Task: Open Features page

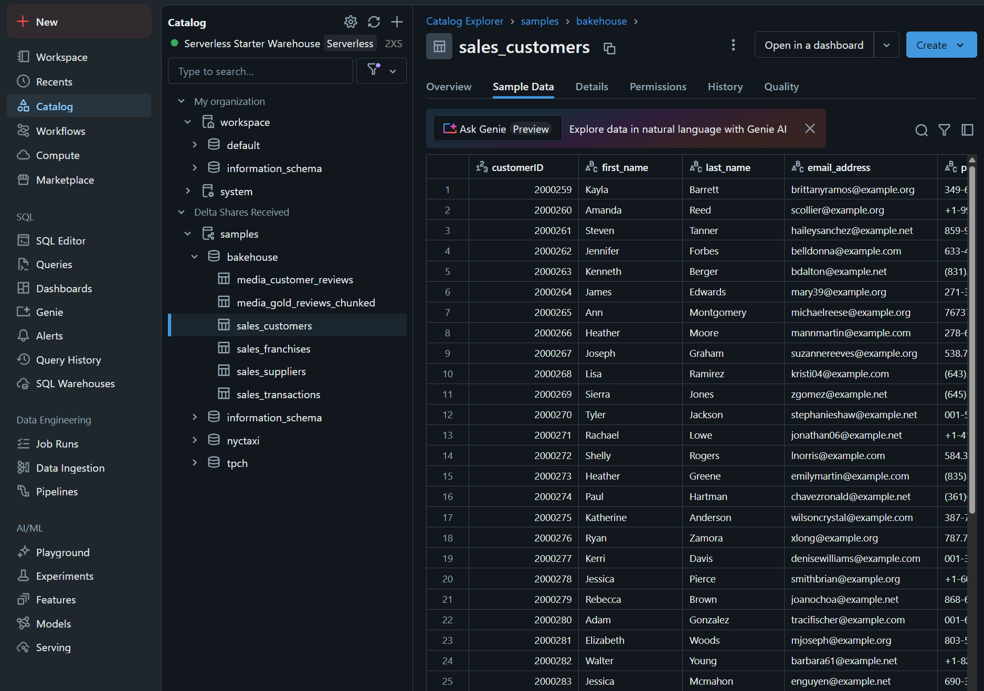Action: (79, 600)
